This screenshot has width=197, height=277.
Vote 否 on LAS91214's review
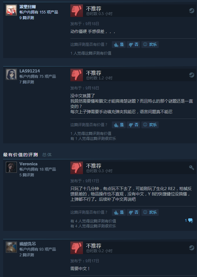(134, 125)
